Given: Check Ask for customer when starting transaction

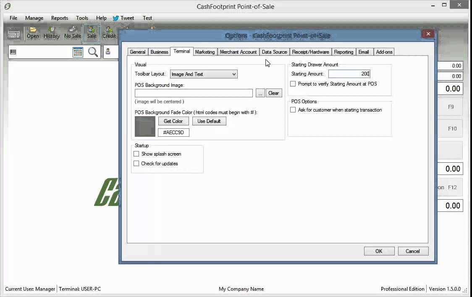Looking at the screenshot, I should pos(293,110).
